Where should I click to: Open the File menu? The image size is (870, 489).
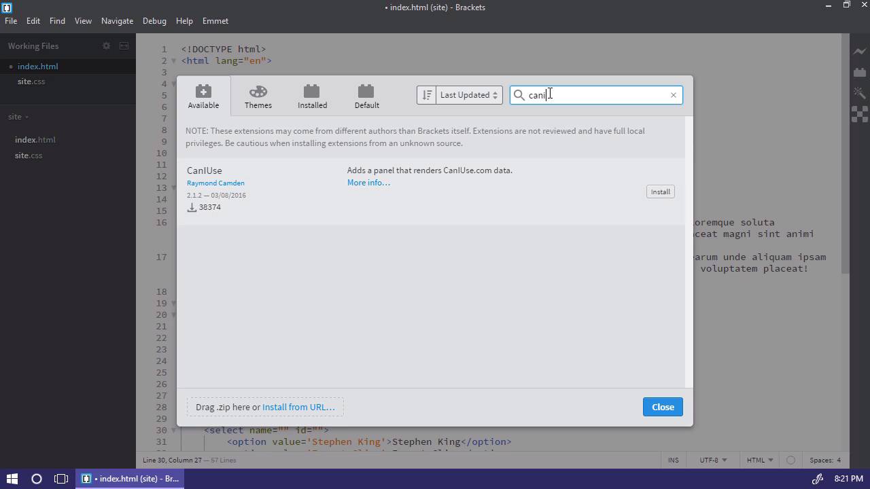(x=11, y=21)
